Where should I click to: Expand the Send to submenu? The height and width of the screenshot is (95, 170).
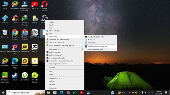(x=65, y=68)
